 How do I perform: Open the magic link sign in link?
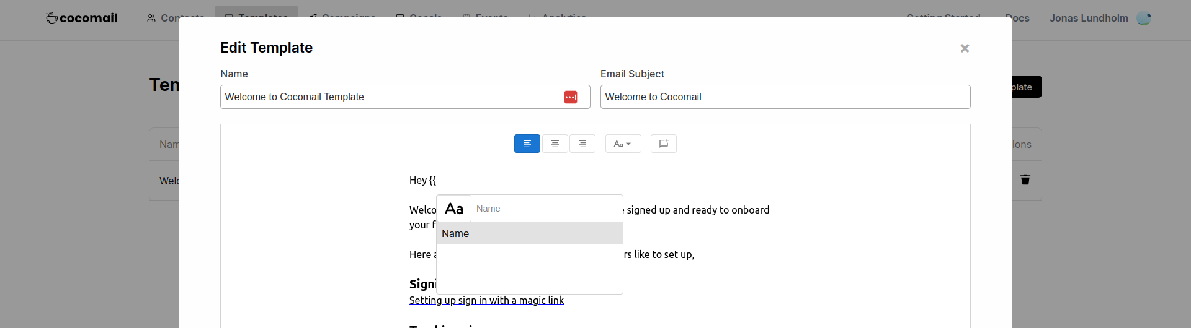[486, 300]
